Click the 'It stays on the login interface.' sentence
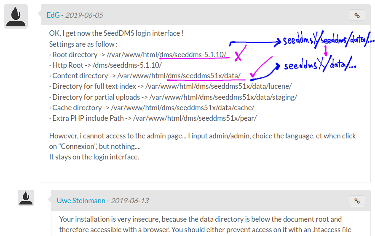Screen dimensions: 375x236 point(94,157)
